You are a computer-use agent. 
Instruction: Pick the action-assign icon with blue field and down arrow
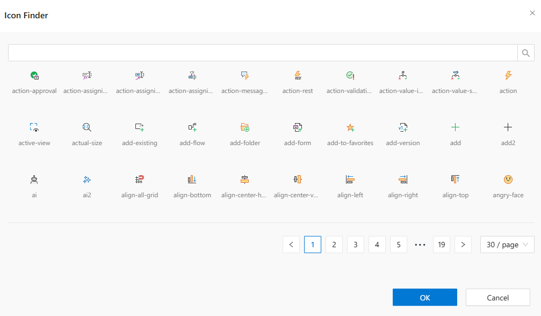pos(192,75)
